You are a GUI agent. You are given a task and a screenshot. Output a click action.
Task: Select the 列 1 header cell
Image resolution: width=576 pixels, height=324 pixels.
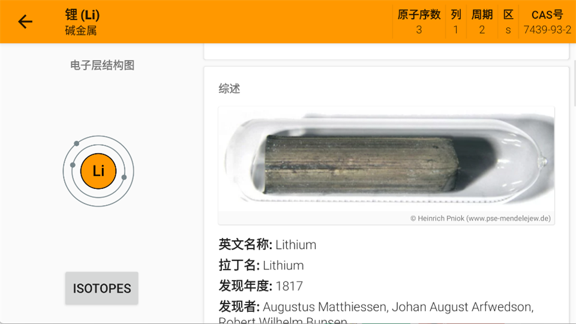[456, 22]
